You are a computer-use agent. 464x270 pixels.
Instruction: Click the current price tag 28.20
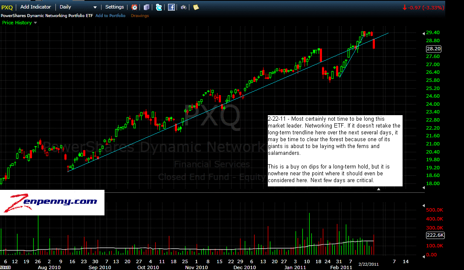click(434, 49)
